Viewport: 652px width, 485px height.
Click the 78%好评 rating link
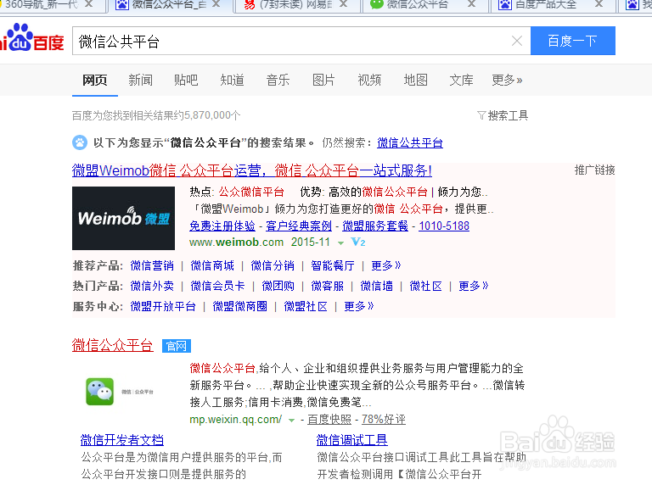tap(384, 420)
